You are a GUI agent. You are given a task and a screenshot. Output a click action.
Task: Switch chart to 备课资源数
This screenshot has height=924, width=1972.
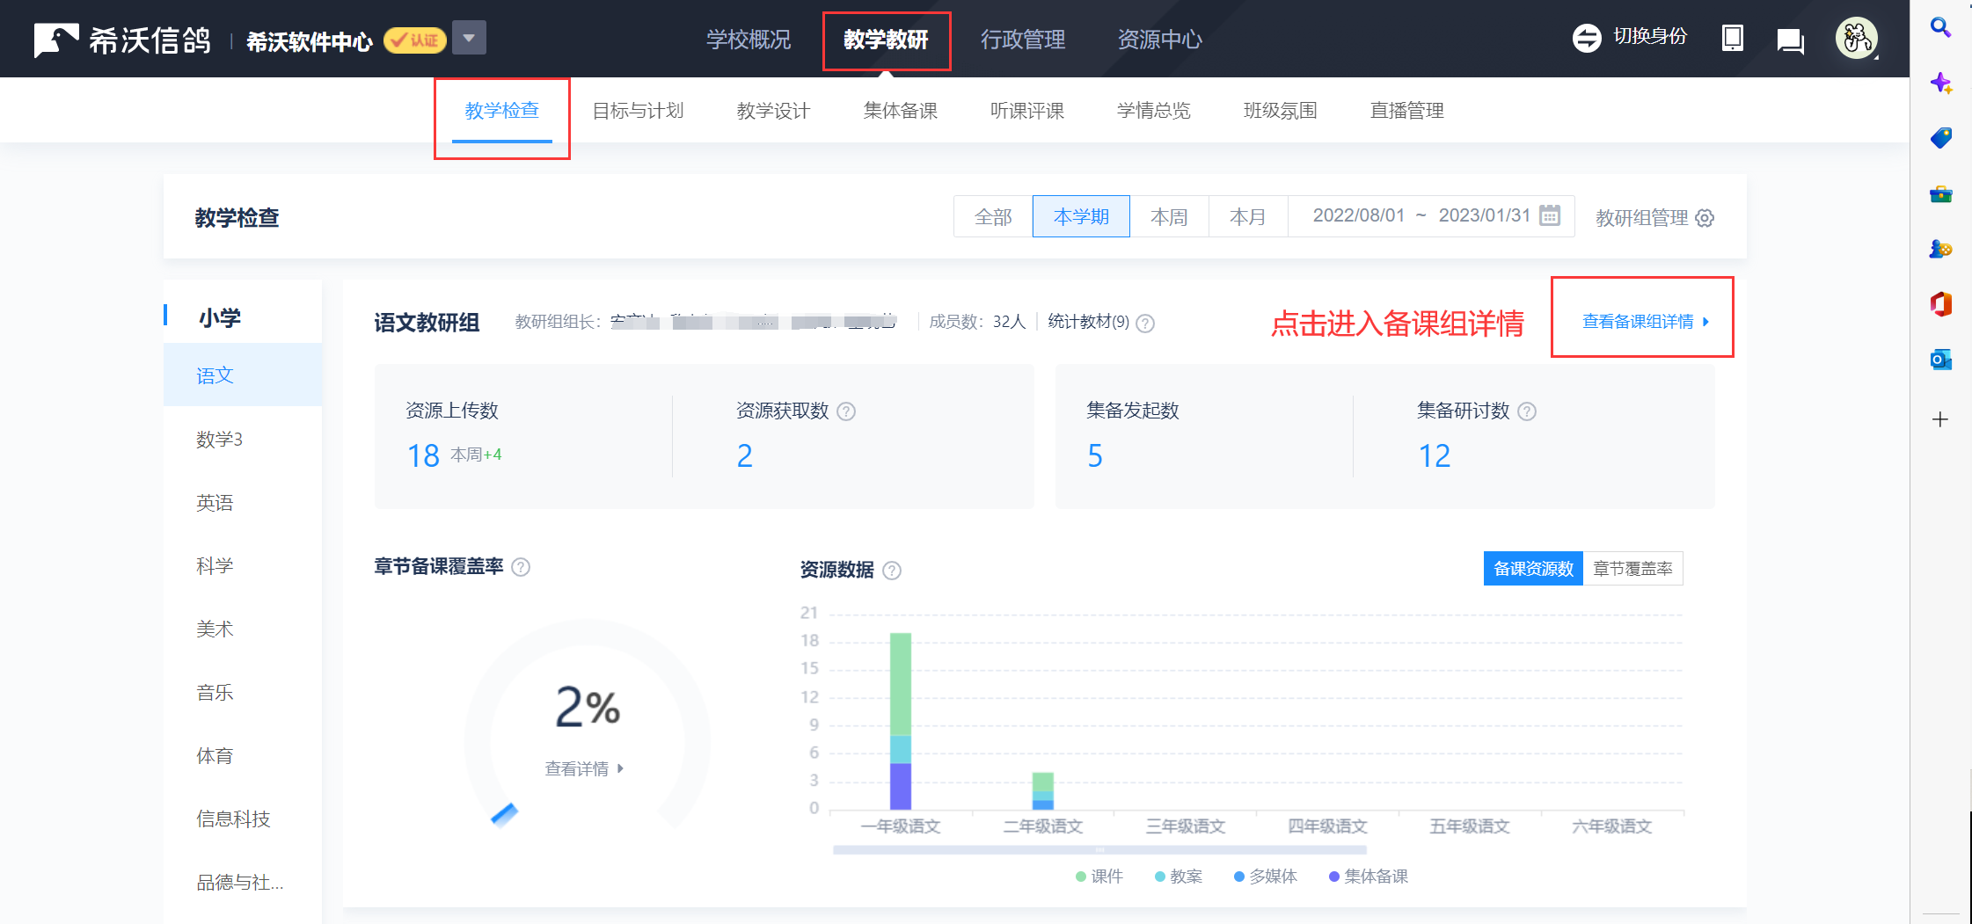tap(1533, 569)
